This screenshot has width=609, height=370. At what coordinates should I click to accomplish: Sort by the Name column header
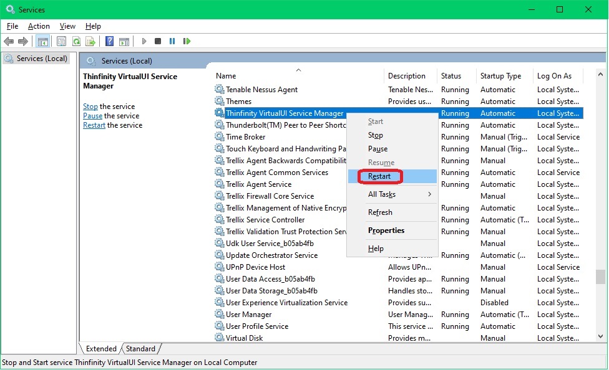pos(298,75)
